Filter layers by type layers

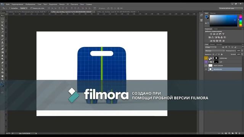[229, 47]
